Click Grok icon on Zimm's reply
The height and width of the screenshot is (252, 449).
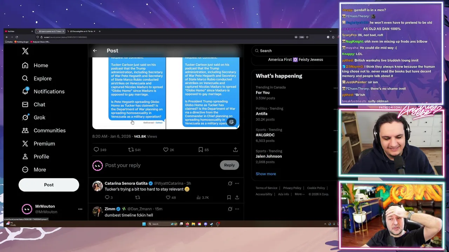click(230, 209)
